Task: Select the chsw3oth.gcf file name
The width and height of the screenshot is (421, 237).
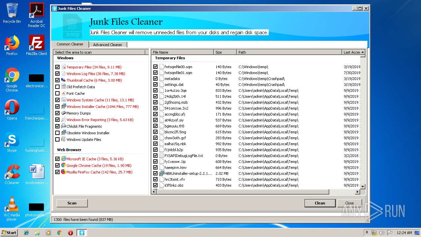Action: 175,138
